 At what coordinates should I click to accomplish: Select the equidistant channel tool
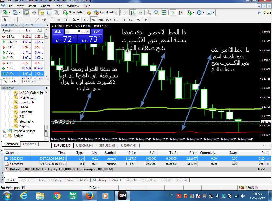point(44,20)
